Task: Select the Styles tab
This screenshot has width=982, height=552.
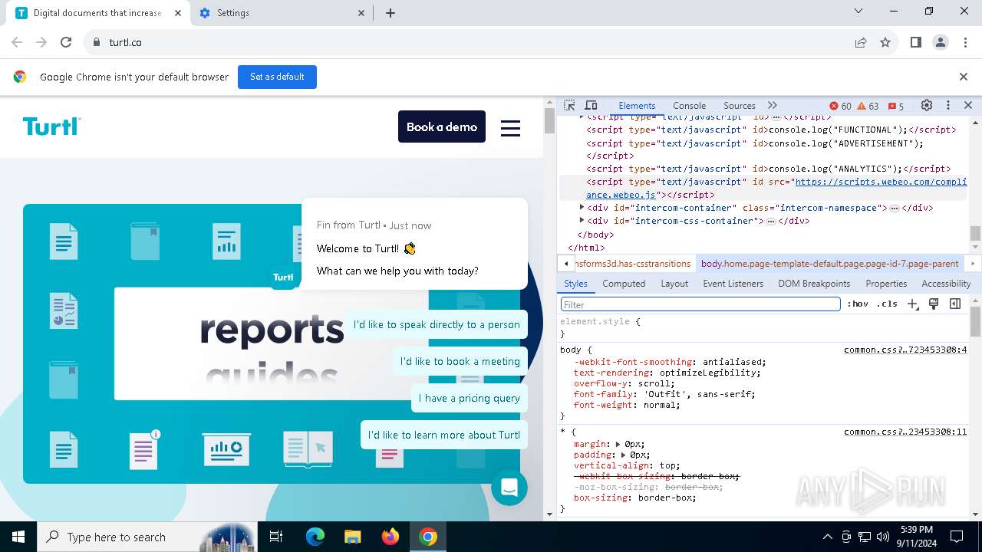Action: (x=575, y=284)
